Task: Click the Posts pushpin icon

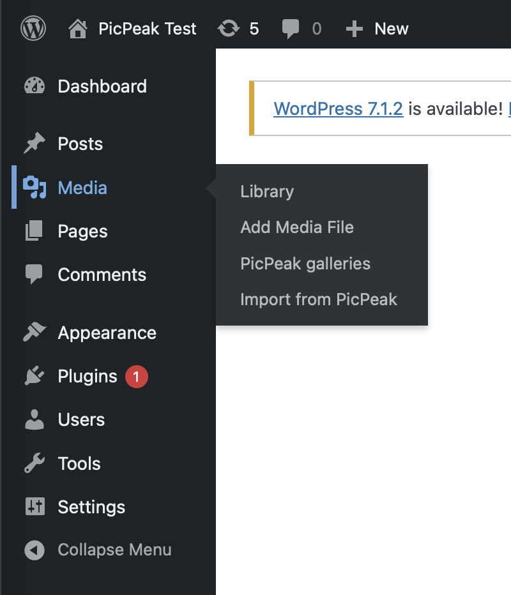Action: 34,143
